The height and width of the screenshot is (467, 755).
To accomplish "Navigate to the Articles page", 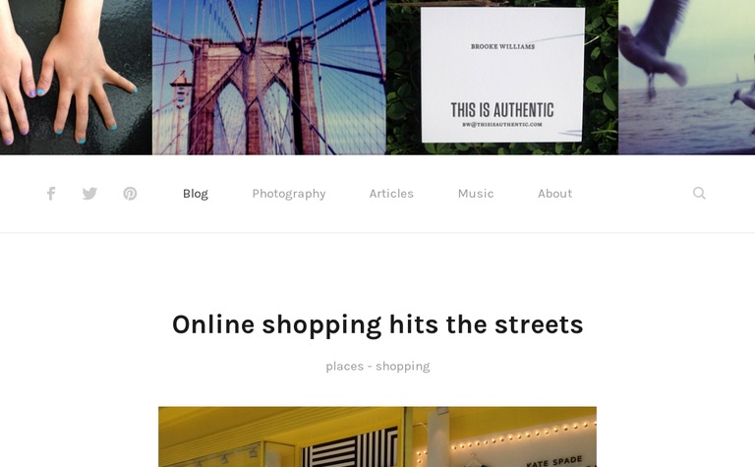I will [x=391, y=194].
